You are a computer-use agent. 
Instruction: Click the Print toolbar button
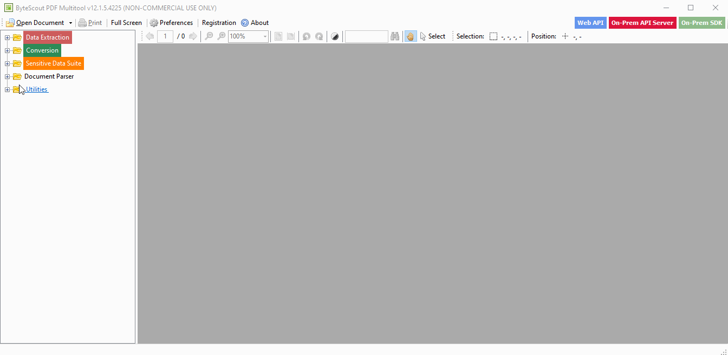pos(90,23)
